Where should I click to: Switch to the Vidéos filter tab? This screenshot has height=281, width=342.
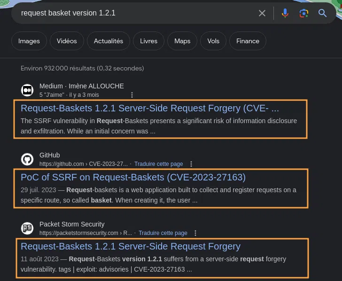coord(67,41)
